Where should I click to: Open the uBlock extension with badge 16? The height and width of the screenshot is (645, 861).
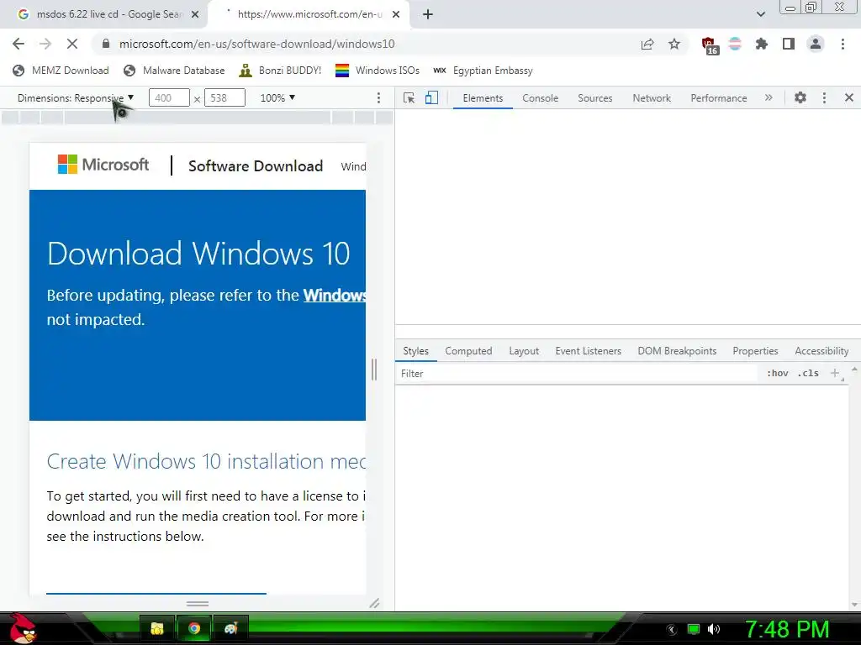710,45
